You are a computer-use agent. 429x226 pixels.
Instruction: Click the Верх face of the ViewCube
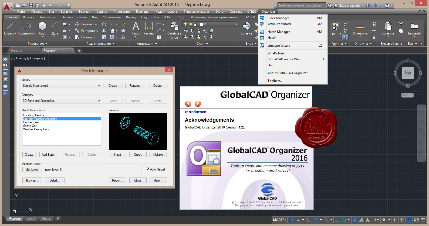click(408, 73)
